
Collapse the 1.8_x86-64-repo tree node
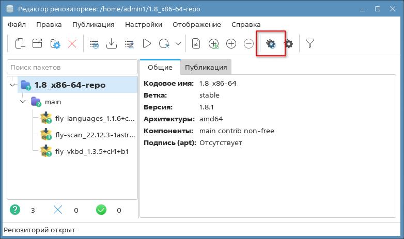(12, 85)
